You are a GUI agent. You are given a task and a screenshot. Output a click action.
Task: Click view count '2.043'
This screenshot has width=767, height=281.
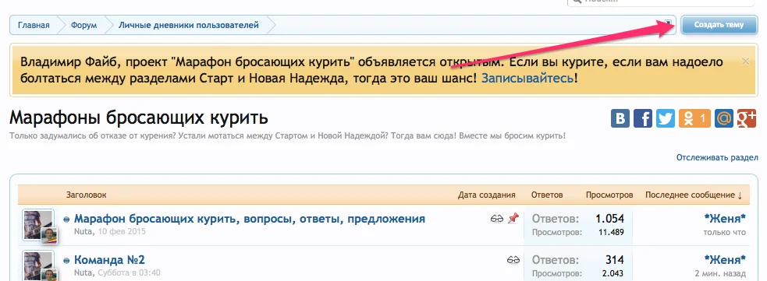[613, 273]
